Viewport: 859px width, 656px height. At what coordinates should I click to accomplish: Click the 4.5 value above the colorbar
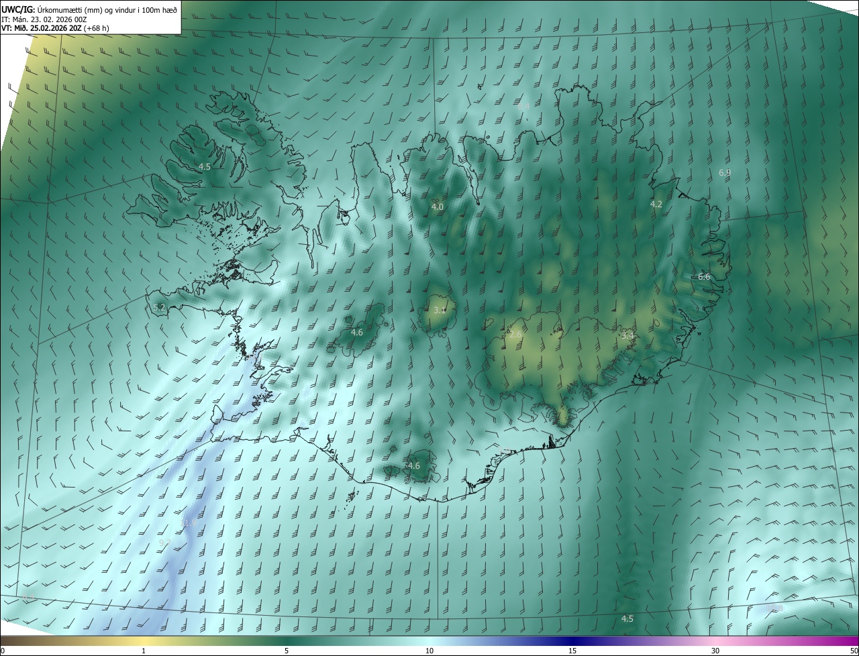click(627, 618)
